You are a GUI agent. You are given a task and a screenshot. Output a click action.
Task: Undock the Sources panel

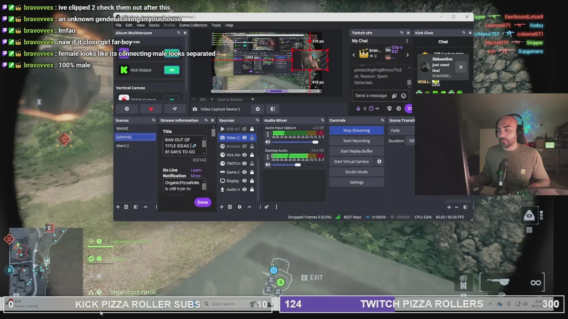[x=257, y=121]
